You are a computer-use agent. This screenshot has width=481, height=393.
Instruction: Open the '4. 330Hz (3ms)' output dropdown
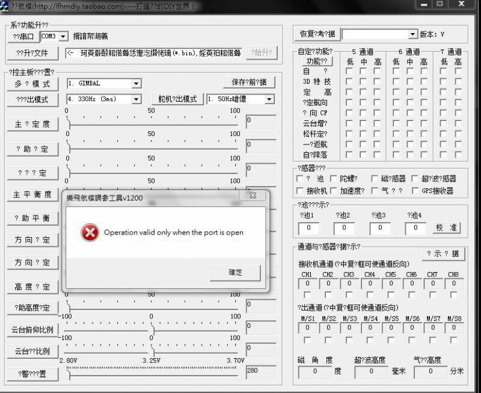coord(136,99)
